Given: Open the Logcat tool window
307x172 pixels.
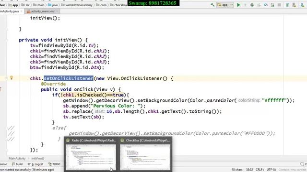Looking at the screenshot, I should click(x=35, y=164).
